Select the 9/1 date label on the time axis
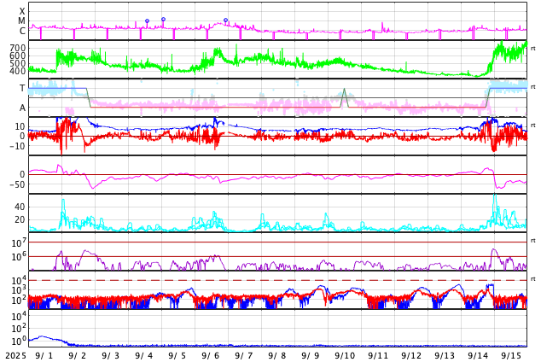This screenshot has width=541, height=362. point(44,355)
